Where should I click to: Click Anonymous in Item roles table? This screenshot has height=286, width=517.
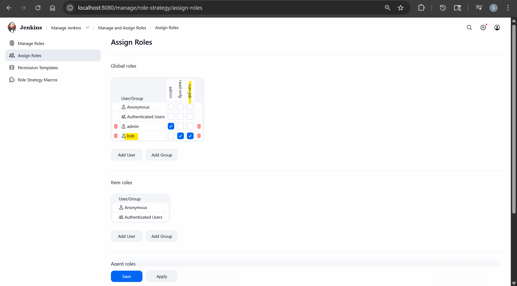[x=136, y=208]
